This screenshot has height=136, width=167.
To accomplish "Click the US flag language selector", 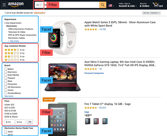I will (111, 5).
